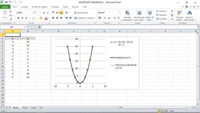The height and width of the screenshot is (113, 200).
Task: Select the Format Painter brush icon
Action: [11, 19]
